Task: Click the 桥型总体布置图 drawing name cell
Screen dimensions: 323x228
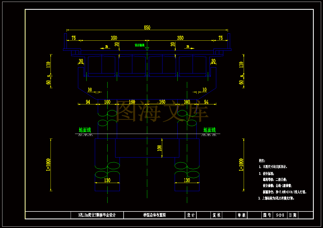Action: [154, 215]
